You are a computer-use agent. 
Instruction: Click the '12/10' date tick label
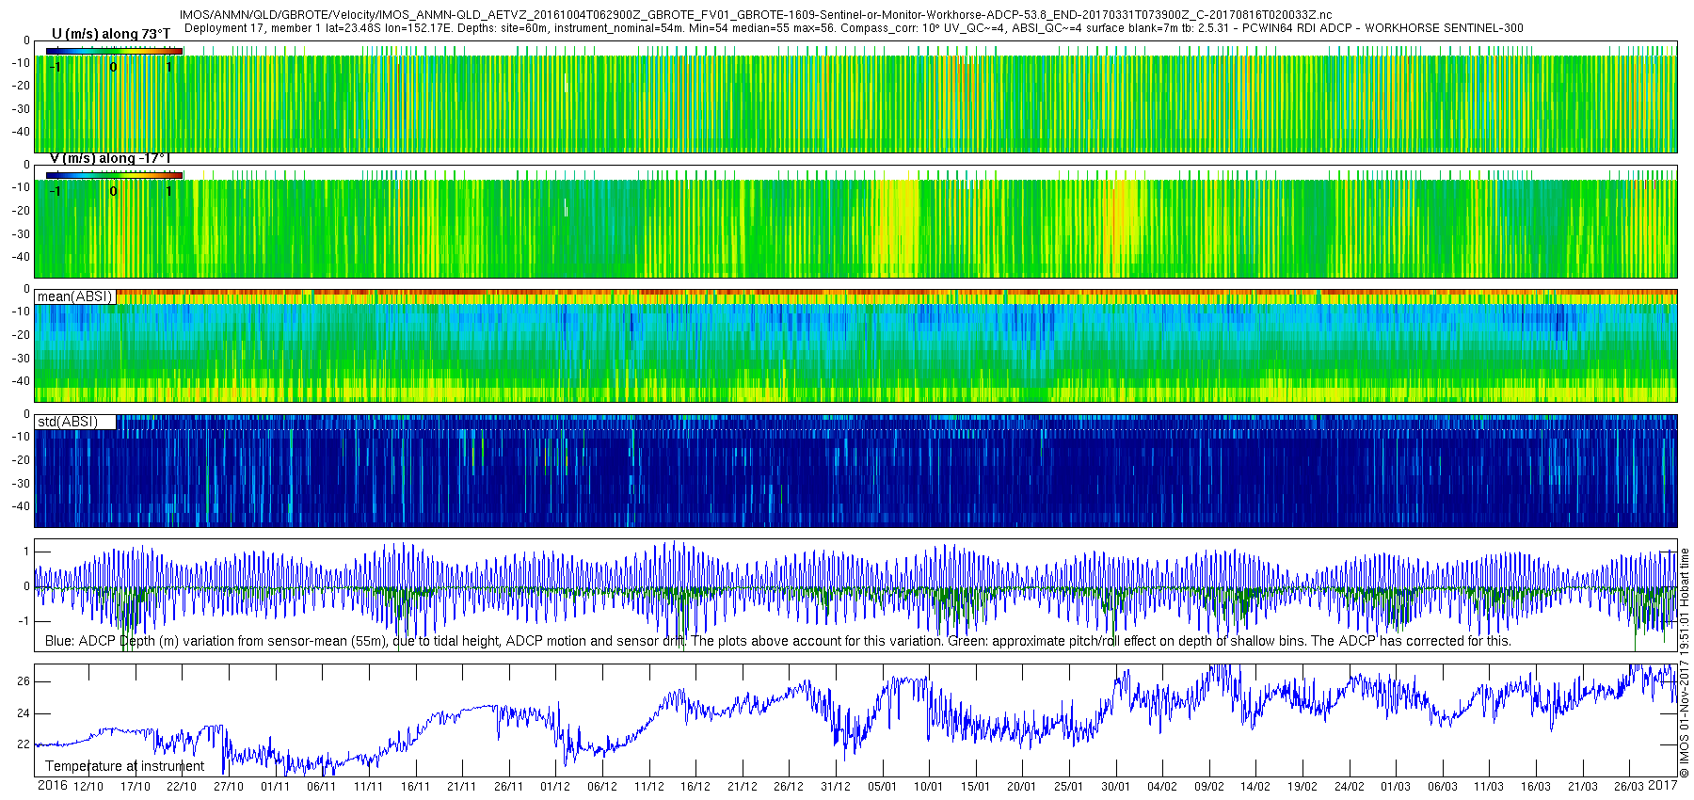click(x=88, y=787)
